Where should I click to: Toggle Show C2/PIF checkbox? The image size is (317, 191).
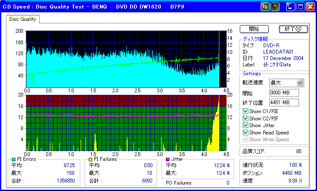pyautogui.click(x=245, y=118)
